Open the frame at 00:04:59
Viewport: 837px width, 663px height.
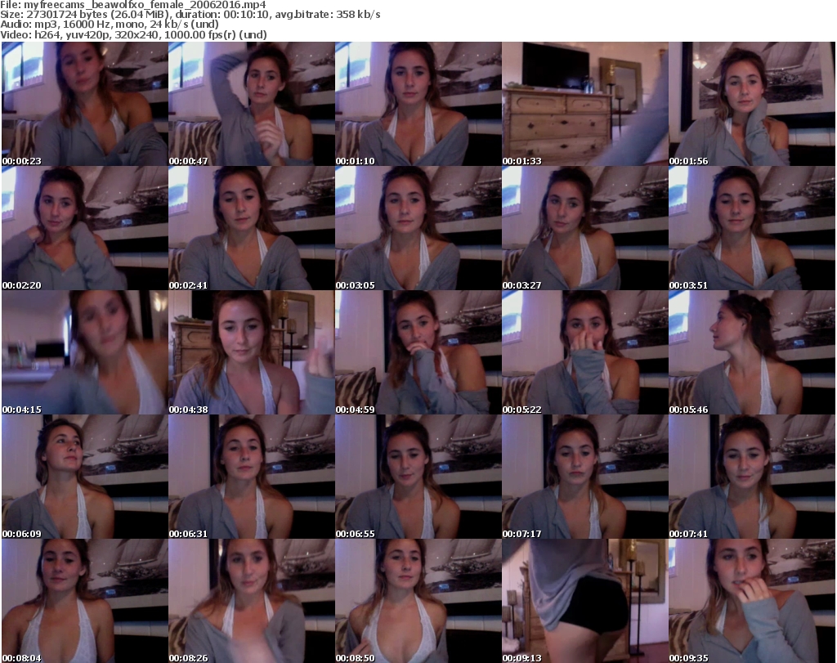418,353
